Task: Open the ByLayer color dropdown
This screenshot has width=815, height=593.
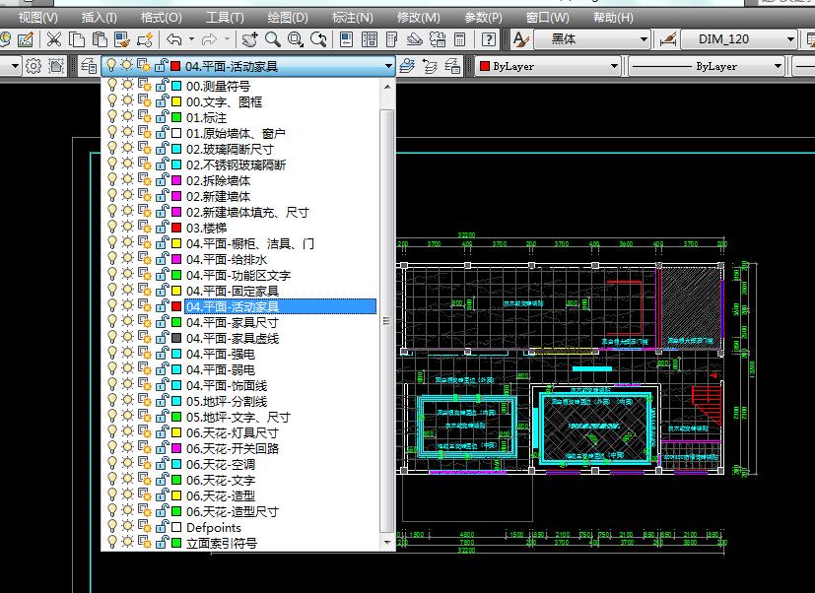Action: [614, 66]
